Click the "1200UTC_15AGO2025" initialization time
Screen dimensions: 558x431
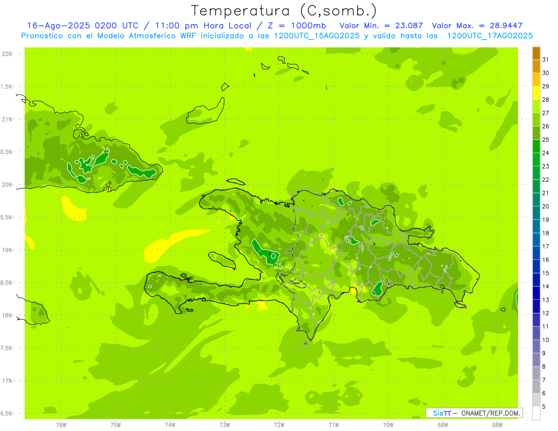[316, 36]
